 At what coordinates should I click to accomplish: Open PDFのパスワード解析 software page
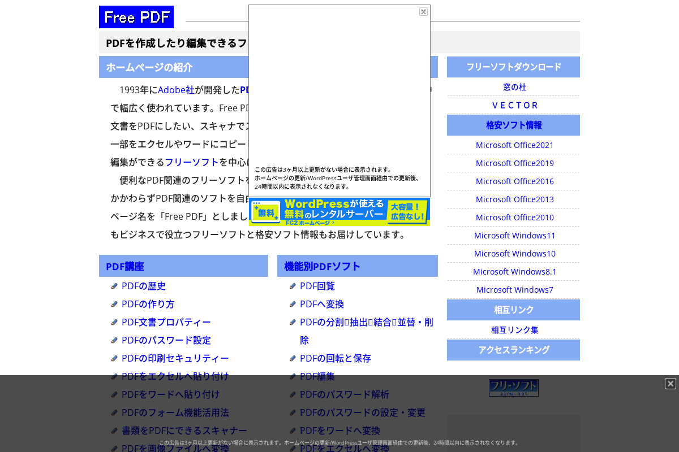[345, 394]
